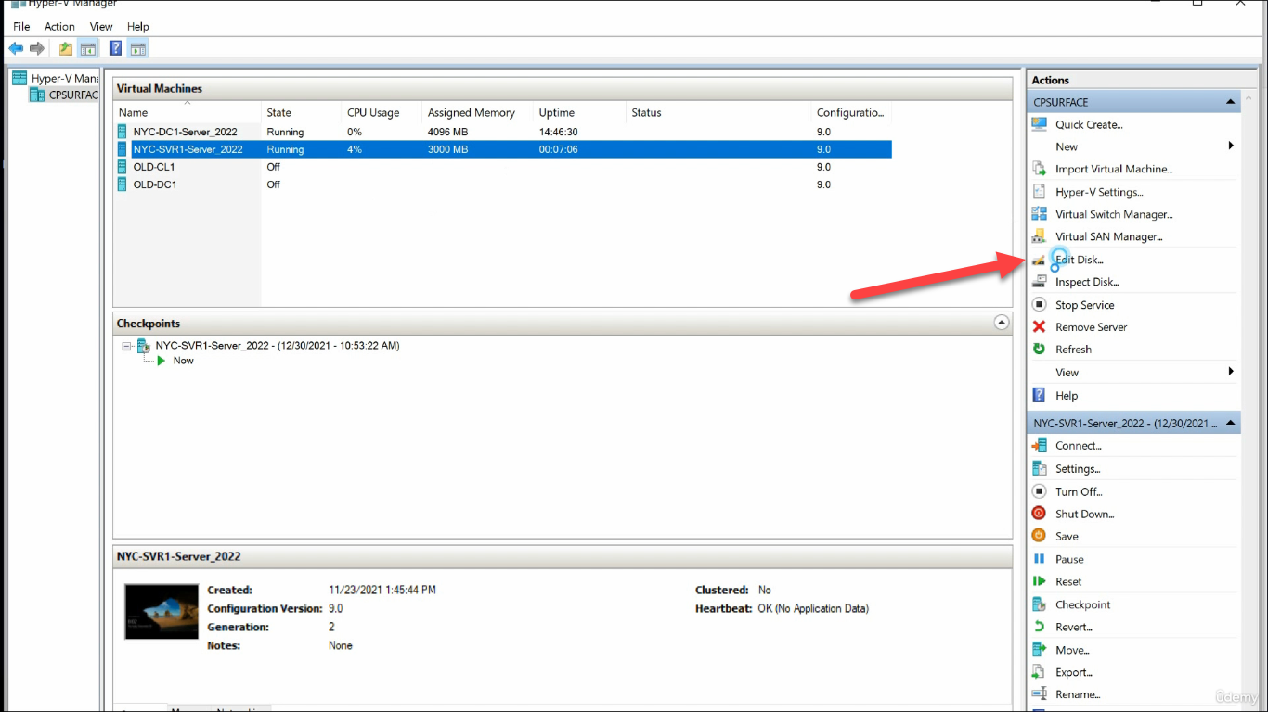Click the Virtual Switch Manager icon
This screenshot has width=1268, height=712.
click(x=1040, y=214)
